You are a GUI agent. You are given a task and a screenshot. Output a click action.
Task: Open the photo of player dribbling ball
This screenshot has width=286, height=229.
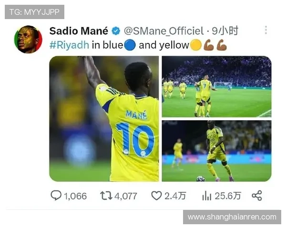(x=217, y=151)
